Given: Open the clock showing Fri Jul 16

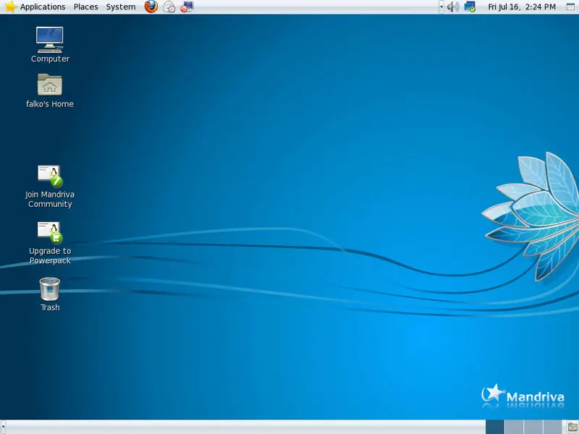Looking at the screenshot, I should point(521,7).
